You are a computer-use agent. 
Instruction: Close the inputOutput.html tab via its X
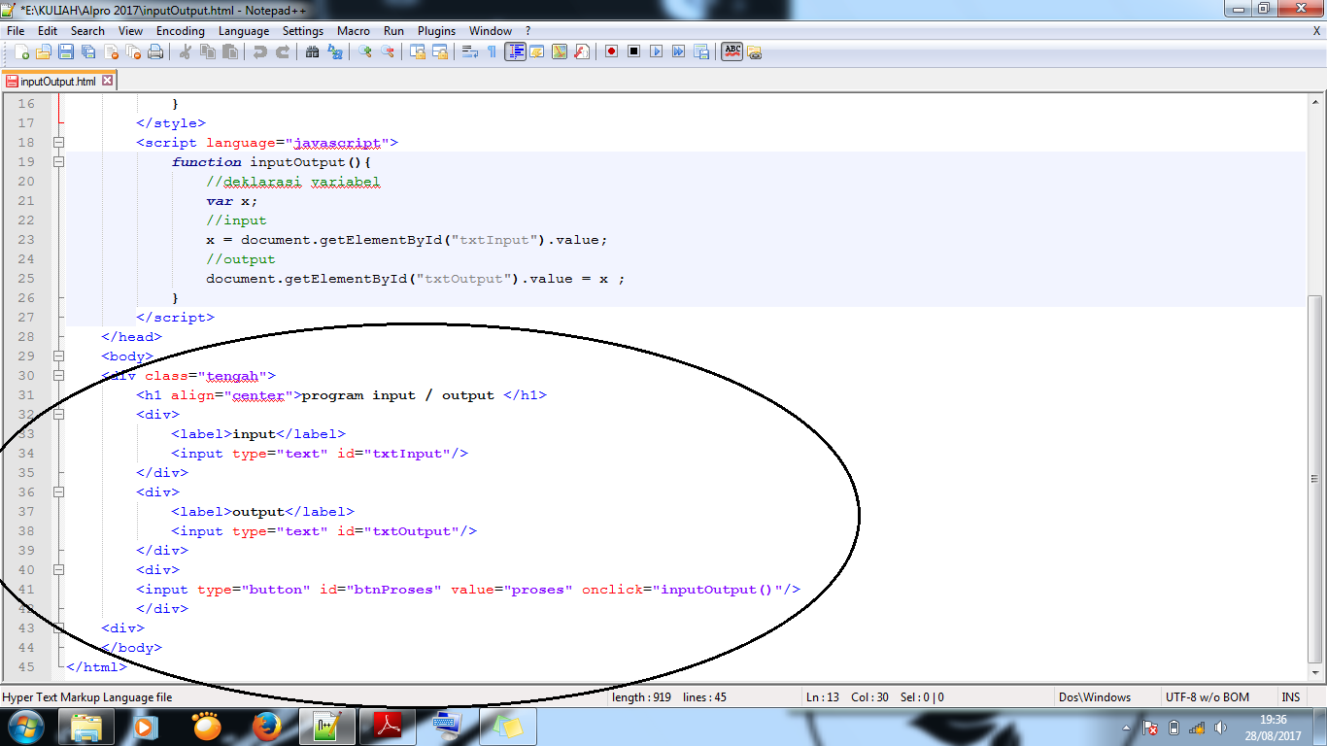point(107,83)
